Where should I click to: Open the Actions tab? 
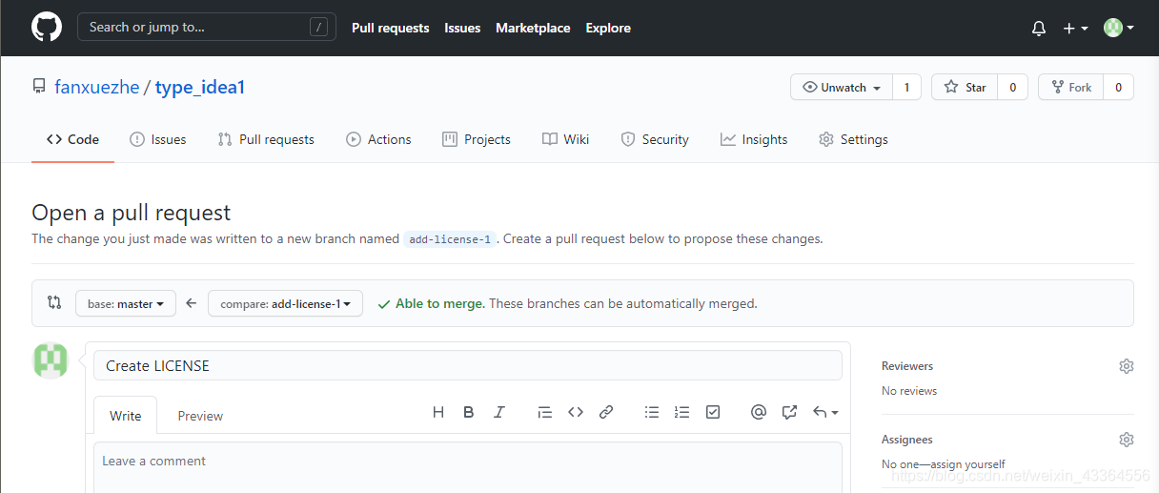(x=378, y=139)
